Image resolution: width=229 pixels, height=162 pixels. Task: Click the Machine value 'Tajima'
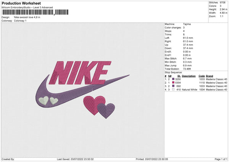tap(187, 24)
